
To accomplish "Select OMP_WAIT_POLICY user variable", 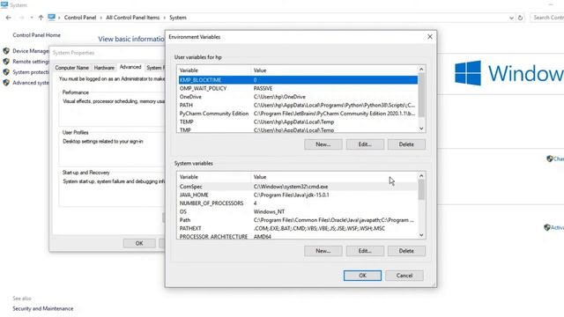I will (x=298, y=88).
